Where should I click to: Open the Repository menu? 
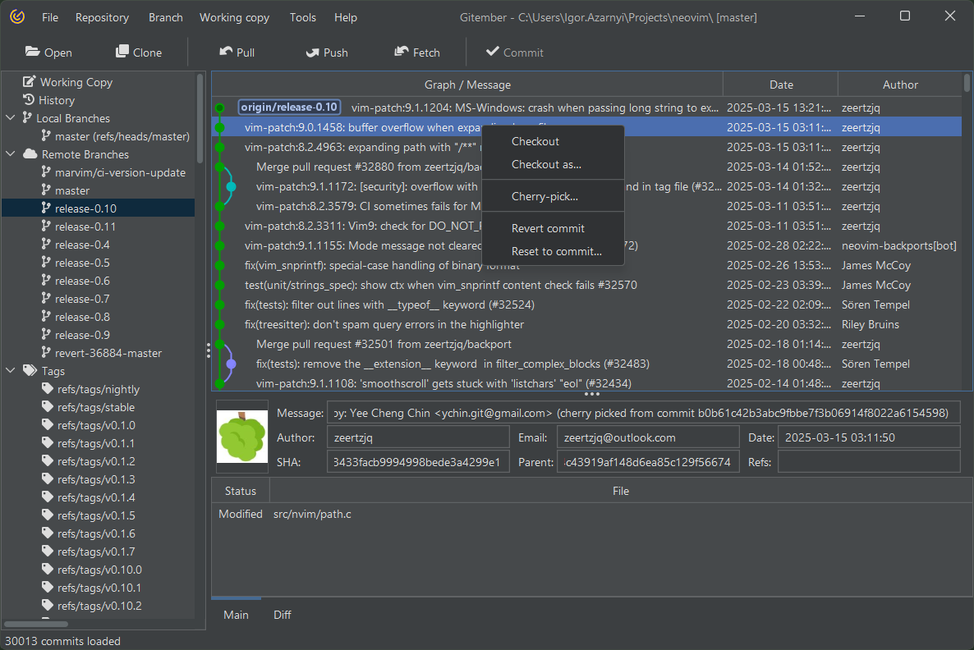[x=102, y=17]
